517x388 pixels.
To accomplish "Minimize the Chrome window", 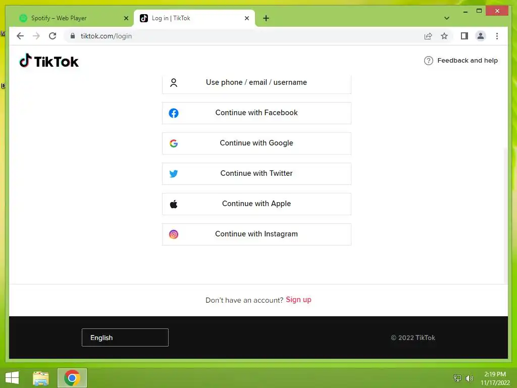I will click(465, 11).
